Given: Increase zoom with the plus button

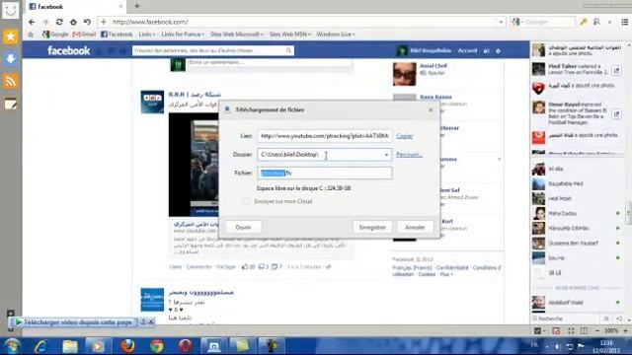Looking at the screenshot, I should click(x=625, y=331).
